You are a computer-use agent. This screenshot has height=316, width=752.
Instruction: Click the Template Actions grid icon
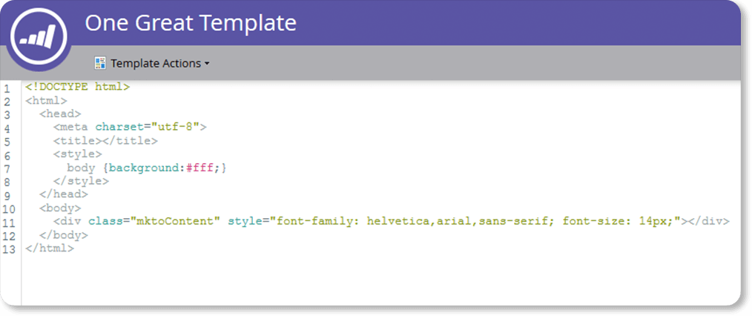[x=100, y=63]
